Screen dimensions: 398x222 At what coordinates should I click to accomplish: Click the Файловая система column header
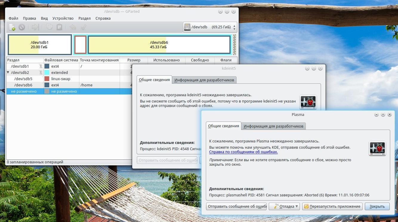click(61, 60)
